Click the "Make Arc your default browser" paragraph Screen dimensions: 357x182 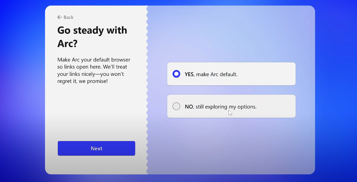click(x=94, y=70)
